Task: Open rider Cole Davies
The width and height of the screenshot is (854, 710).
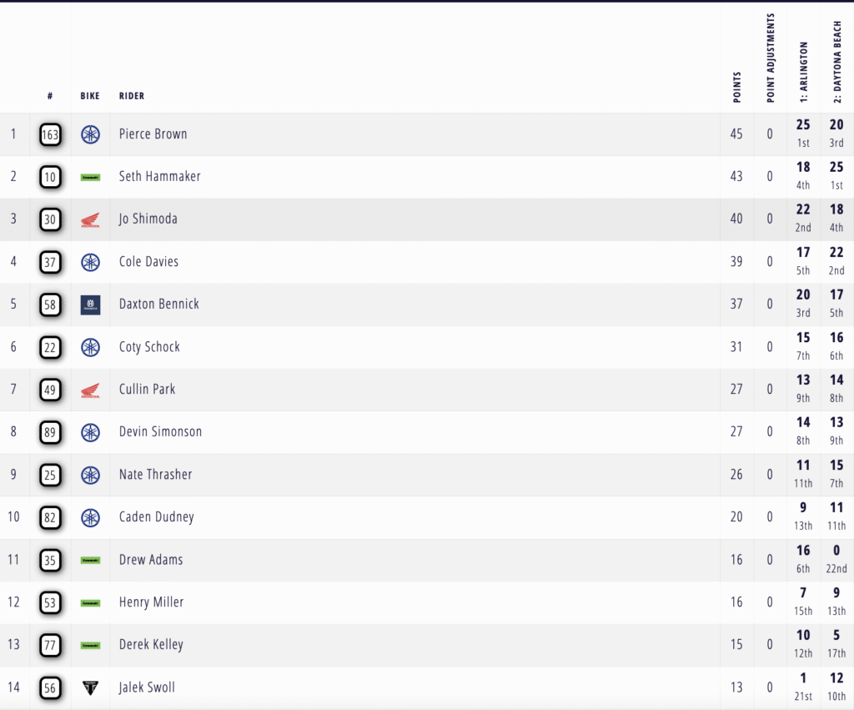Action: (x=148, y=262)
